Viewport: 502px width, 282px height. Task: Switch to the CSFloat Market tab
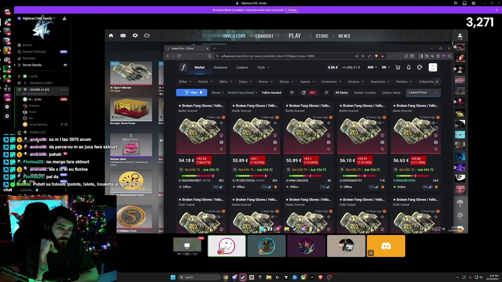(200, 67)
